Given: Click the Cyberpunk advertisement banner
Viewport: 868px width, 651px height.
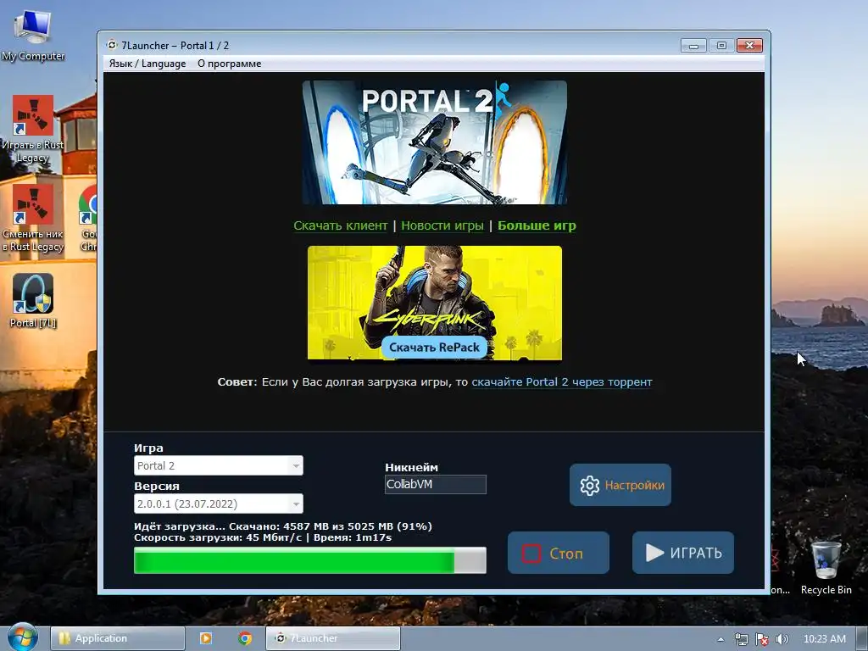Looking at the screenshot, I should (435, 303).
